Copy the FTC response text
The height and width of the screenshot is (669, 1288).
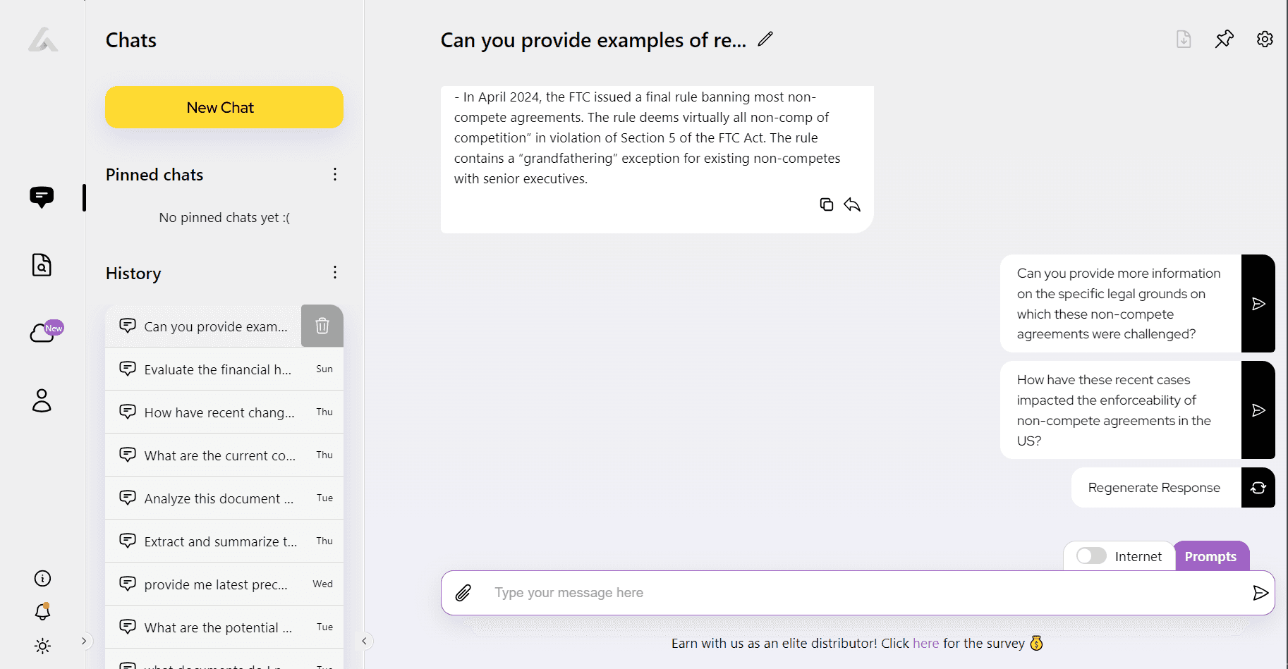click(x=826, y=204)
